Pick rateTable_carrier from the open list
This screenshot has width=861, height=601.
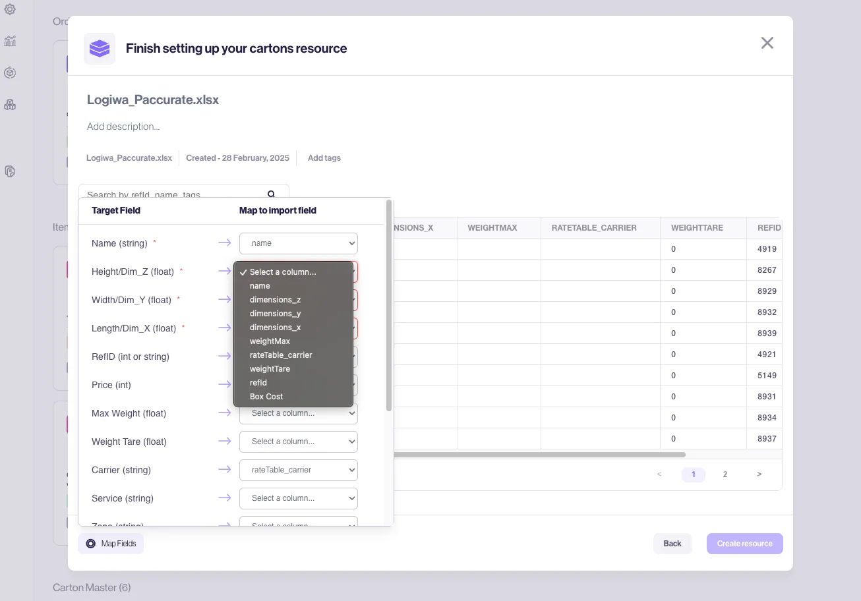tap(293, 355)
